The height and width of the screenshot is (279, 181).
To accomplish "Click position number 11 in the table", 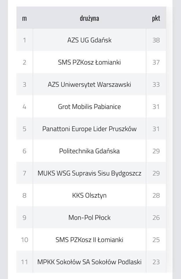I will coord(24,262).
